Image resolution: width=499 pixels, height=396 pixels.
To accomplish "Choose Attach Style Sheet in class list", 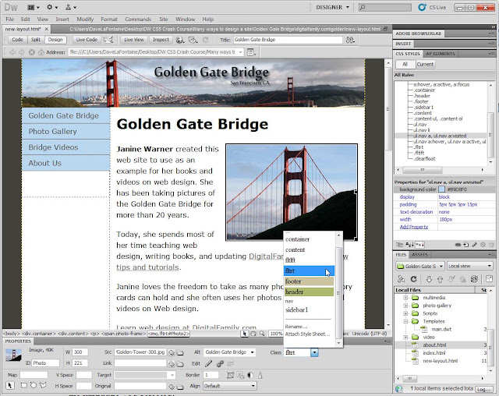I will coord(307,334).
